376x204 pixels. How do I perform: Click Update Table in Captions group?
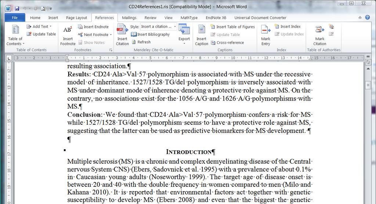tap(225, 34)
